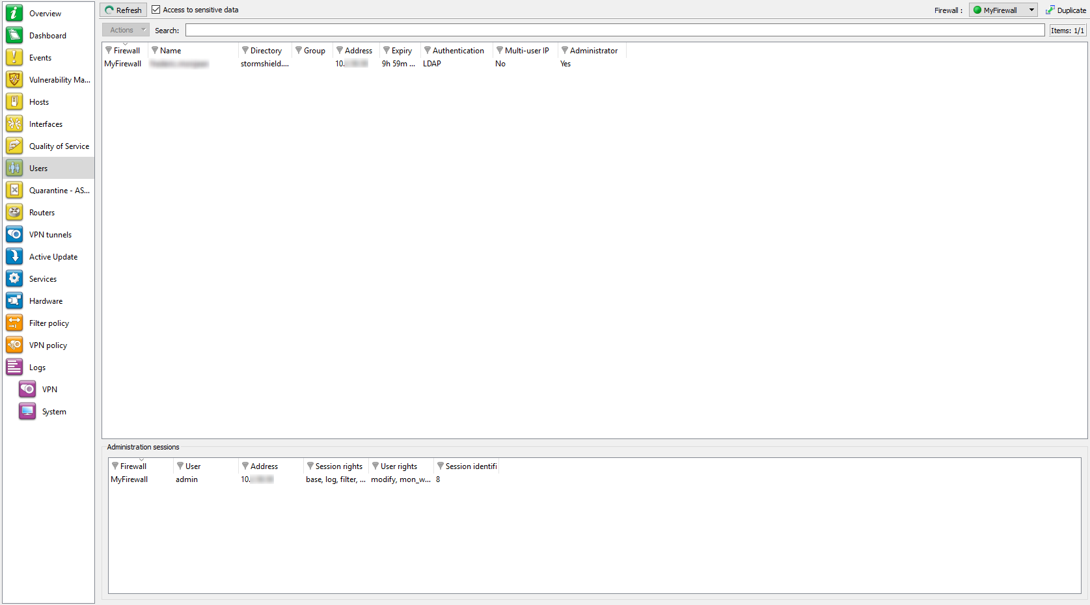The width and height of the screenshot is (1090, 605).
Task: Click the Duplicate window icon
Action: (x=1050, y=10)
